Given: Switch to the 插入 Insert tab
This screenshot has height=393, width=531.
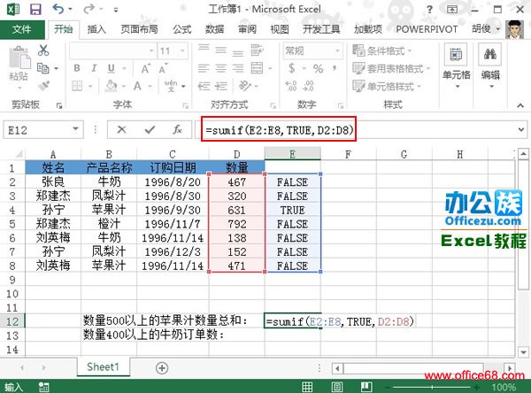Looking at the screenshot, I should coord(96,29).
